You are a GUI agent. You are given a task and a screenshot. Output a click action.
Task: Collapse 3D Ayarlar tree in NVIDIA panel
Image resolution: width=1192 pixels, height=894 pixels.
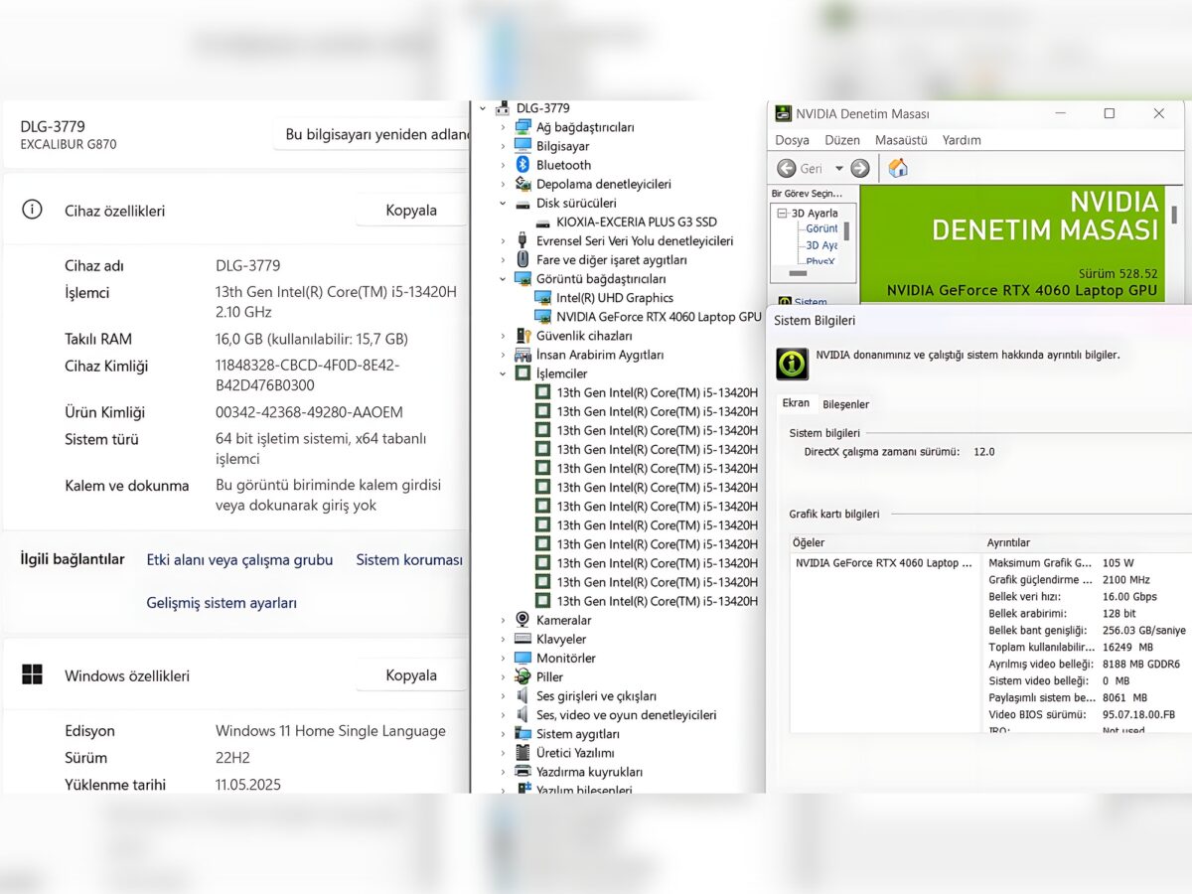coord(783,214)
